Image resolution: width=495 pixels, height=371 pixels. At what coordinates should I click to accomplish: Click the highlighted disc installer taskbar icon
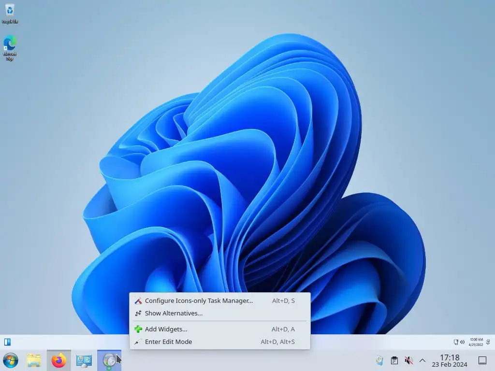(109, 360)
